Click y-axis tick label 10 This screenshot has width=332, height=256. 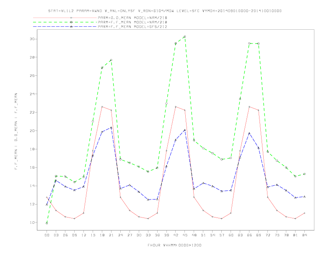[32, 223]
